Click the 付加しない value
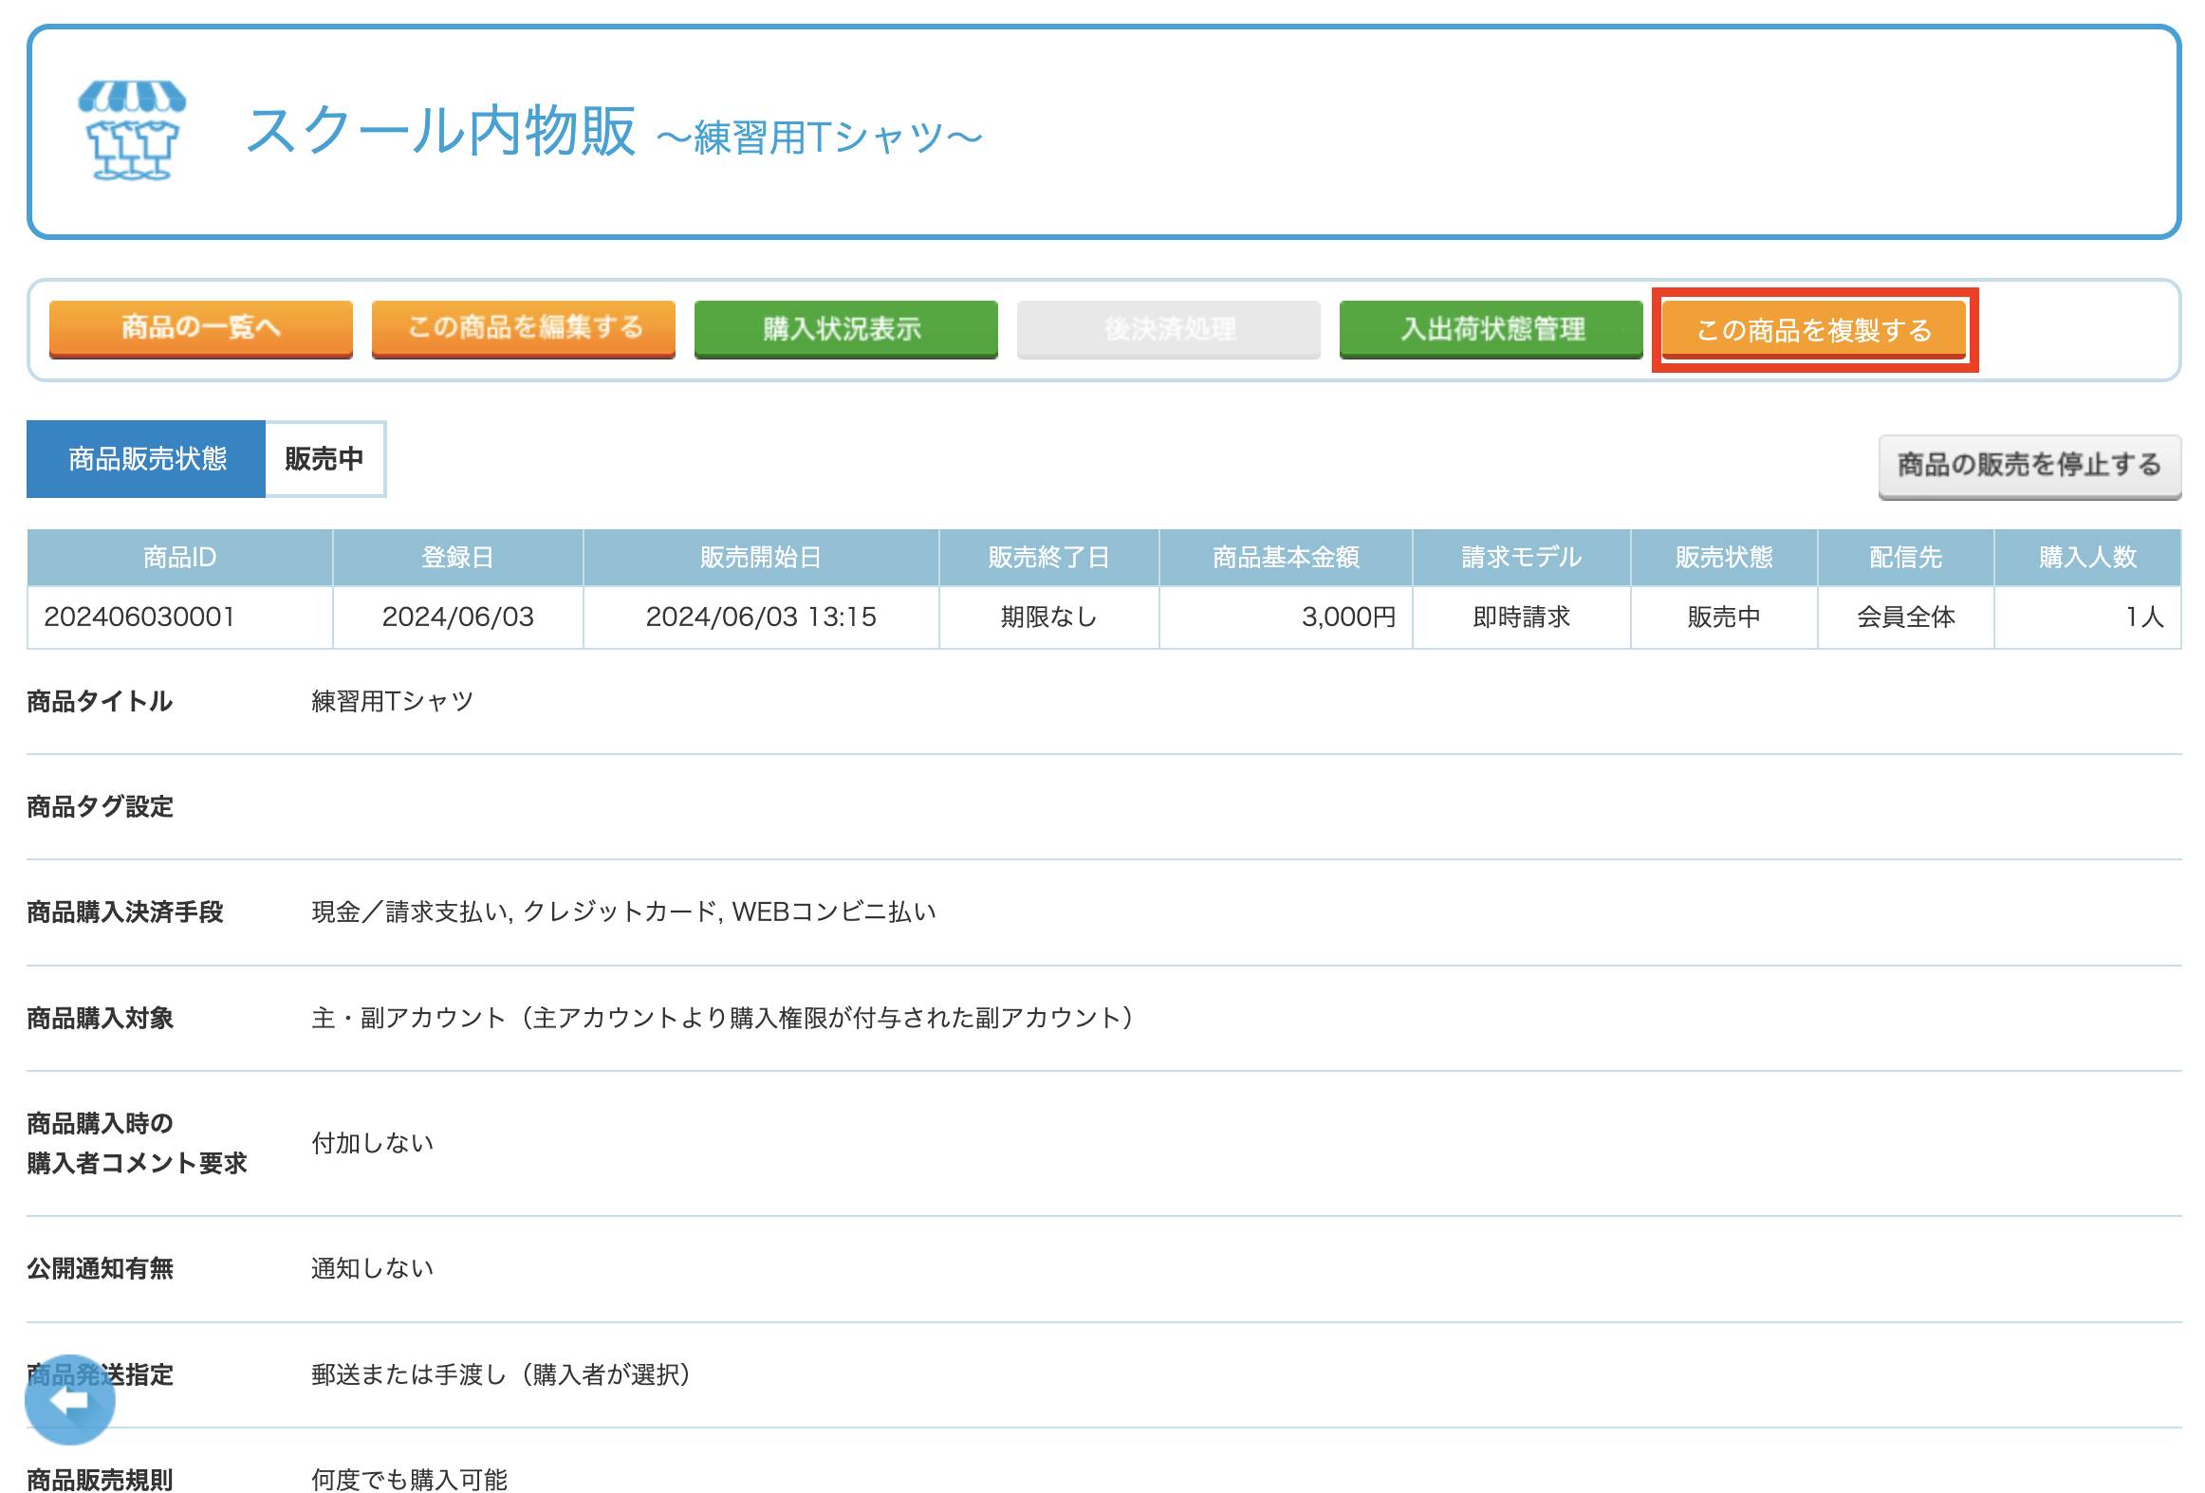Image resolution: width=2205 pixels, height=1493 pixels. [x=373, y=1144]
